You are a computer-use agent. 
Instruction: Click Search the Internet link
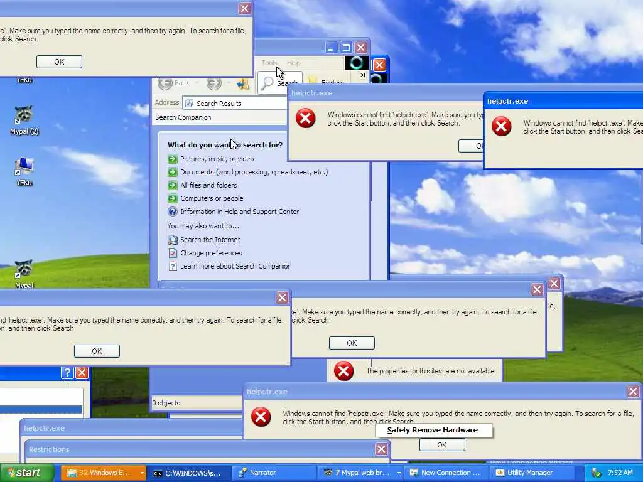pyautogui.click(x=210, y=240)
